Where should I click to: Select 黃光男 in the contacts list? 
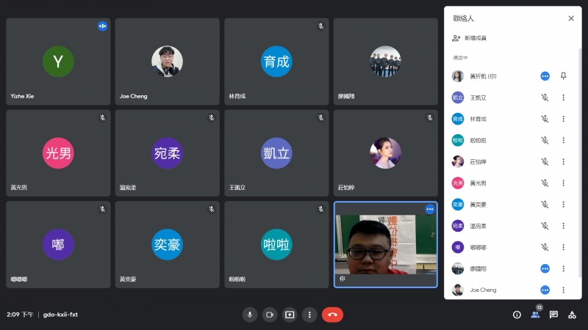pos(478,183)
